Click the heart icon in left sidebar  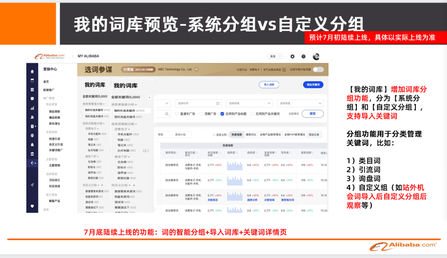(32, 207)
